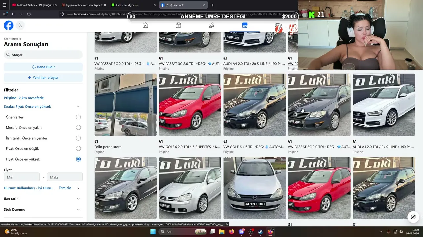This screenshot has height=237, width=423.
Task: Open the volume control in the system tray
Action: coord(401,232)
